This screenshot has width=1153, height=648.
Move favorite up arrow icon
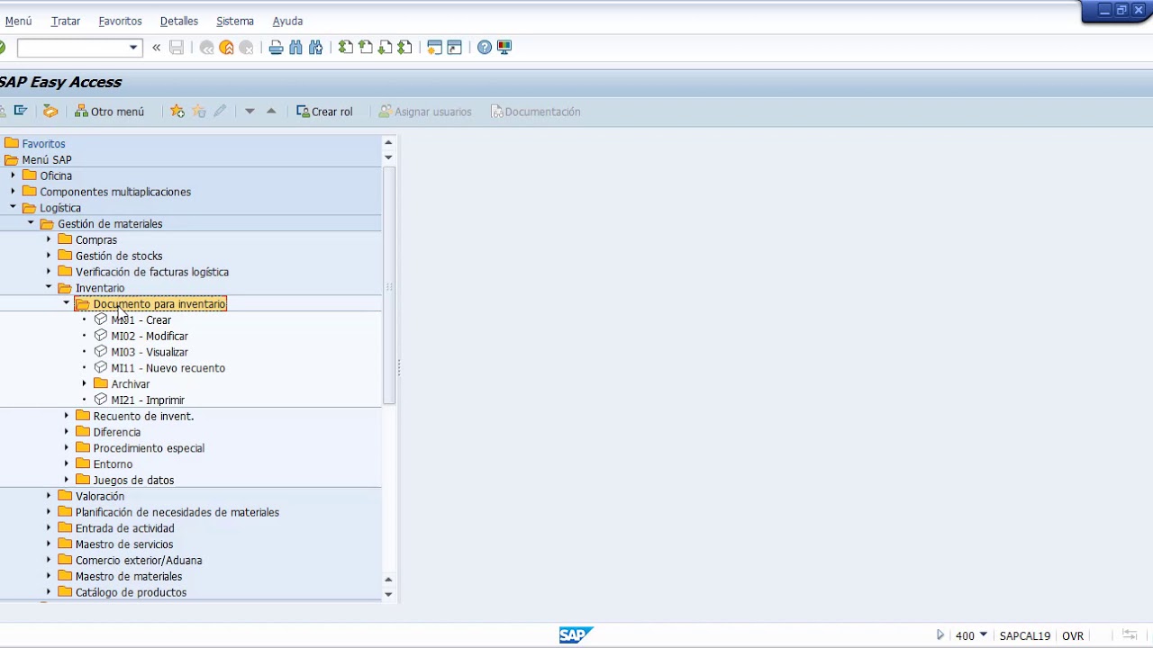click(x=271, y=112)
